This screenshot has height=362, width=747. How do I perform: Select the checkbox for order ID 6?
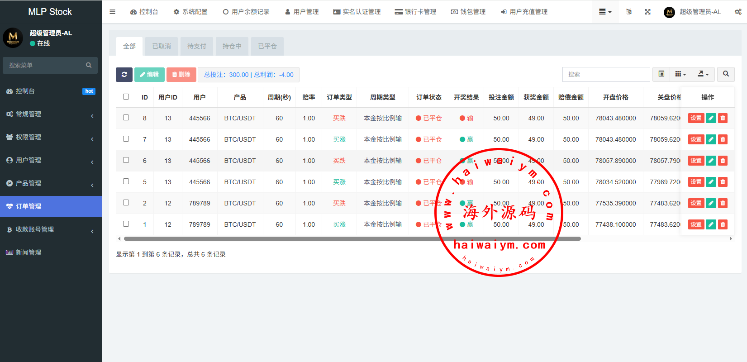click(126, 160)
